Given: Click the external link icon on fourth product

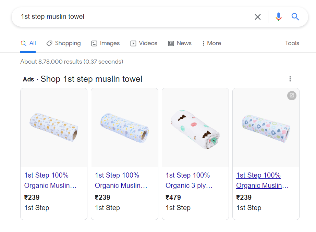Looking at the screenshot, I should point(292,95).
